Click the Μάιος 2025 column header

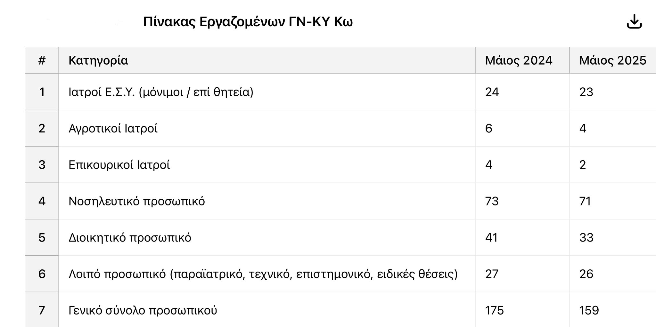coord(613,60)
